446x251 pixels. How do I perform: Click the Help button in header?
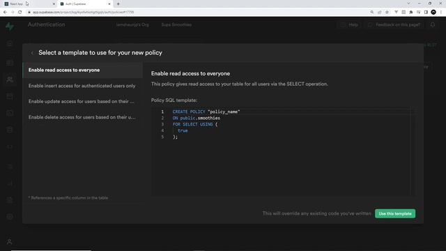coord(349,25)
